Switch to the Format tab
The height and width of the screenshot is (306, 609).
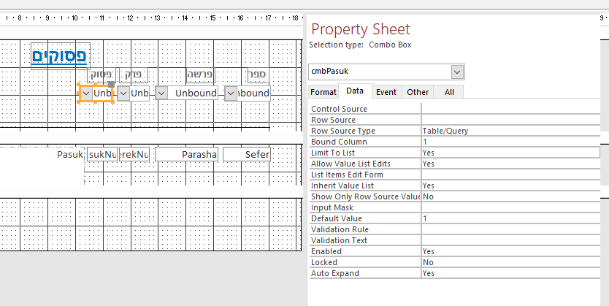pyautogui.click(x=323, y=92)
